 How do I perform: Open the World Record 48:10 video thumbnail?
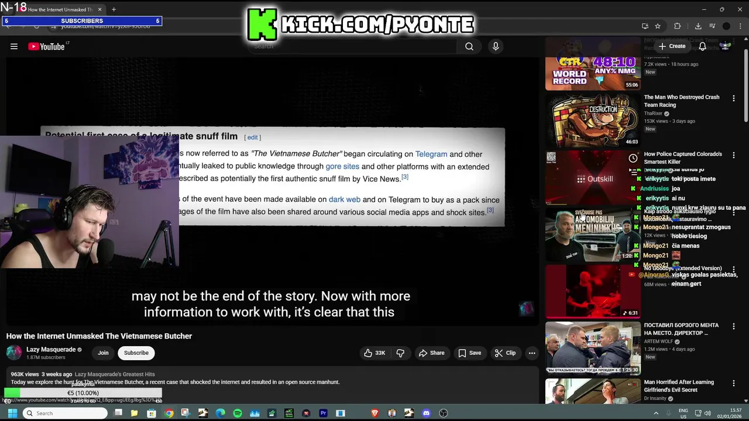point(593,64)
